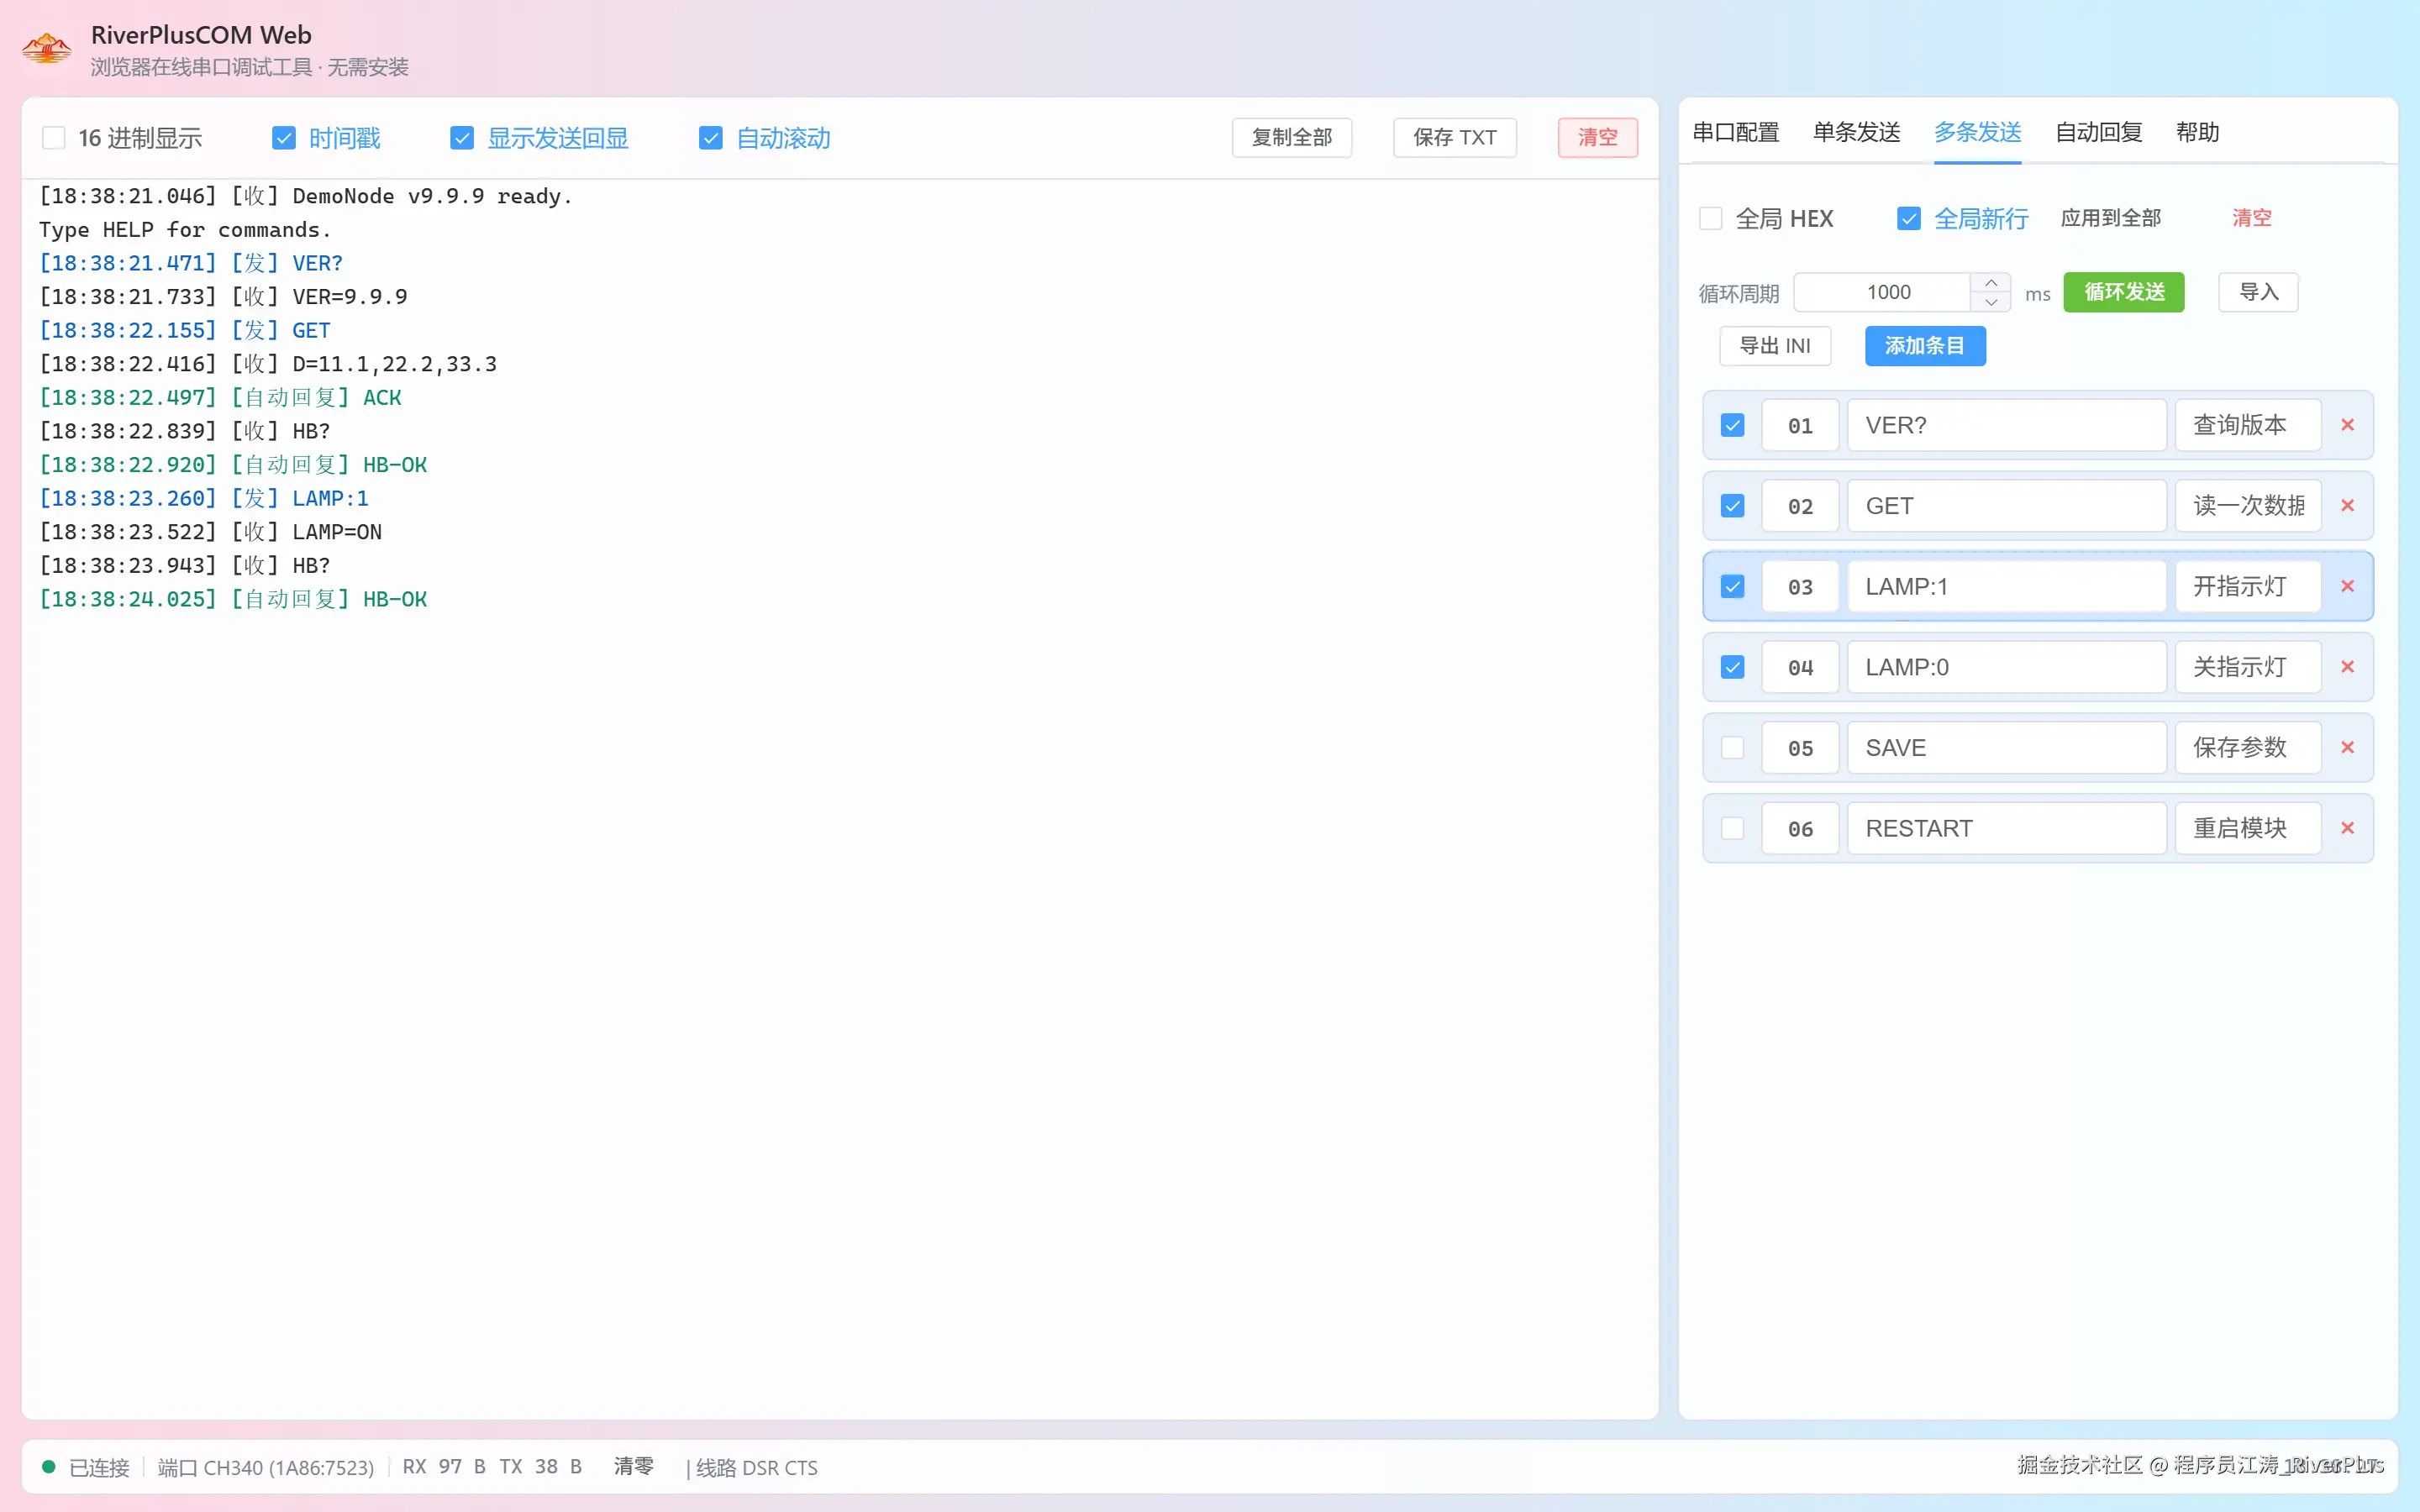This screenshot has width=2420, height=1512.
Task: Increase loop period with up arrow
Action: click(x=1991, y=283)
